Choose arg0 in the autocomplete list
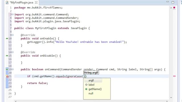The height and width of the screenshot is (102, 182). click(91, 80)
